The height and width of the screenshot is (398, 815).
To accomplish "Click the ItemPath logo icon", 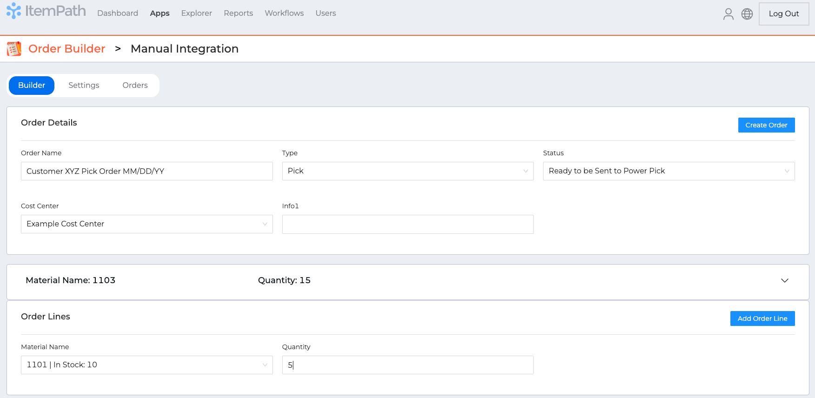I will [x=13, y=11].
